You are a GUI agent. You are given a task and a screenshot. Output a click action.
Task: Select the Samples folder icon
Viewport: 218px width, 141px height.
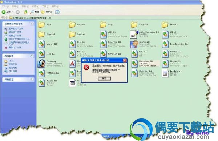pos(72,35)
